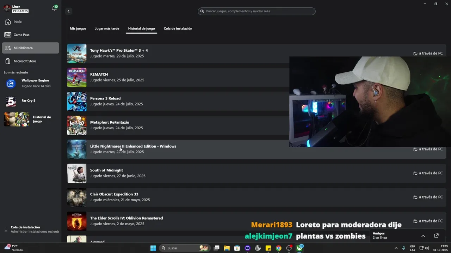Open Oblivion Remastered game thumbnail
Viewport: 451px width, 253px height.
click(x=77, y=221)
